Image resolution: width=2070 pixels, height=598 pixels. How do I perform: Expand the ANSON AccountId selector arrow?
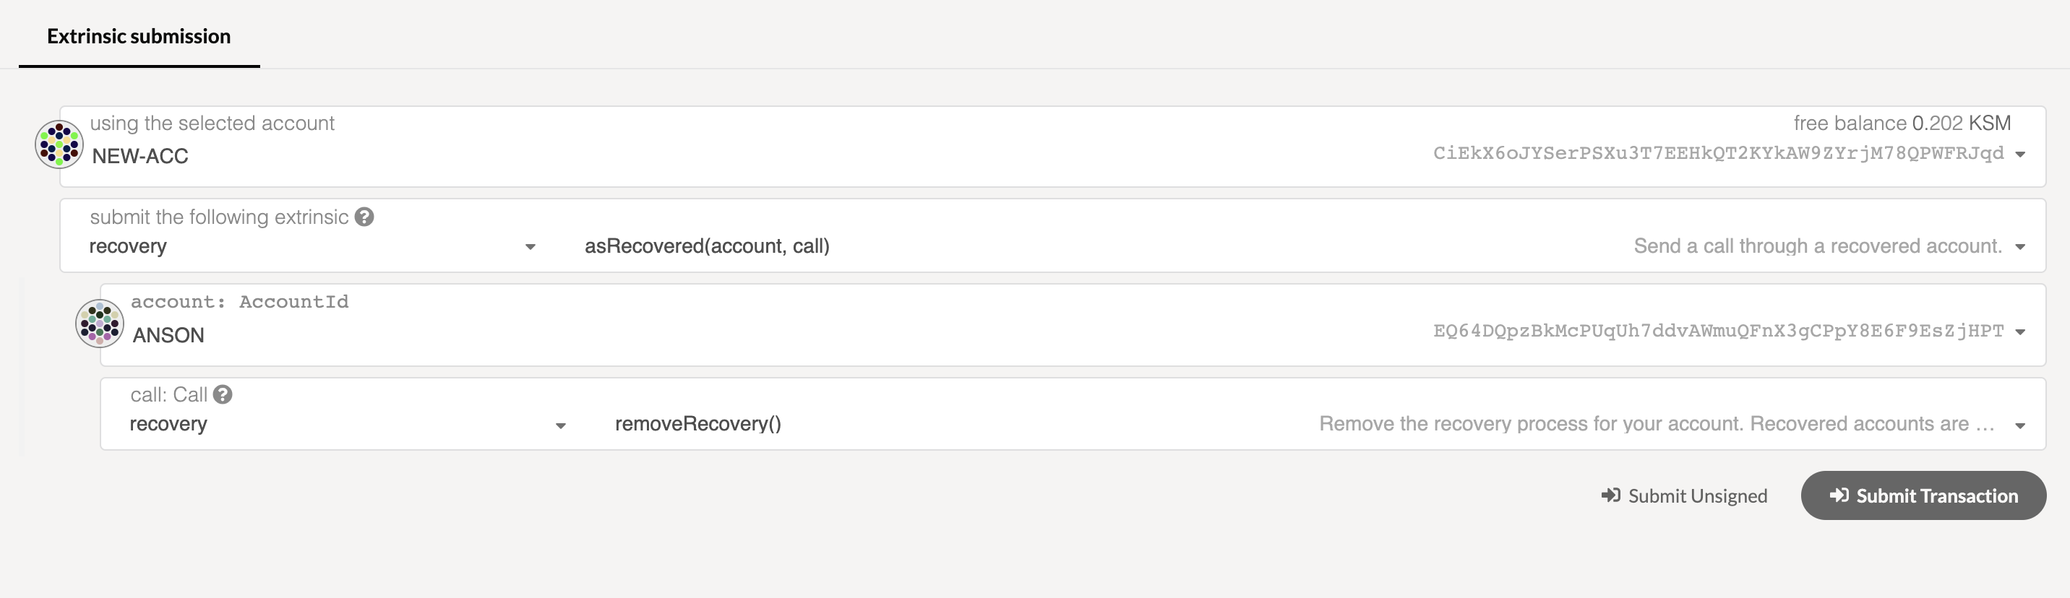coord(2020,331)
